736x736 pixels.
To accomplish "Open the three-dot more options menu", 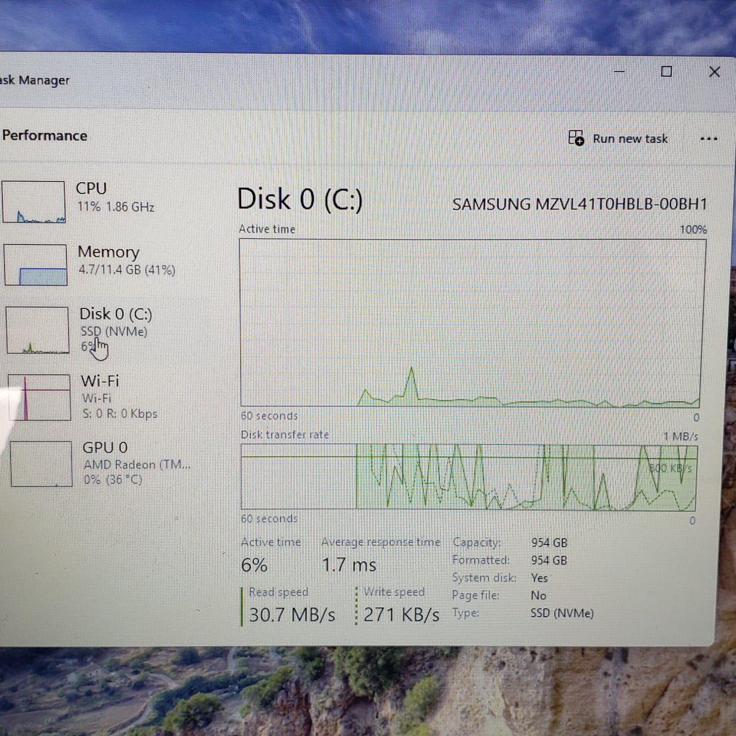I will click(x=709, y=139).
